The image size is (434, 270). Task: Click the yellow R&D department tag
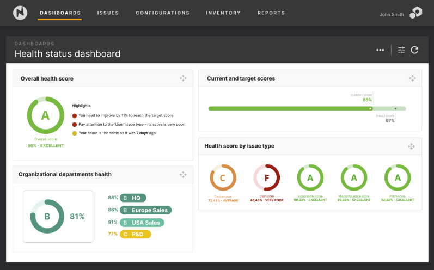click(x=136, y=234)
